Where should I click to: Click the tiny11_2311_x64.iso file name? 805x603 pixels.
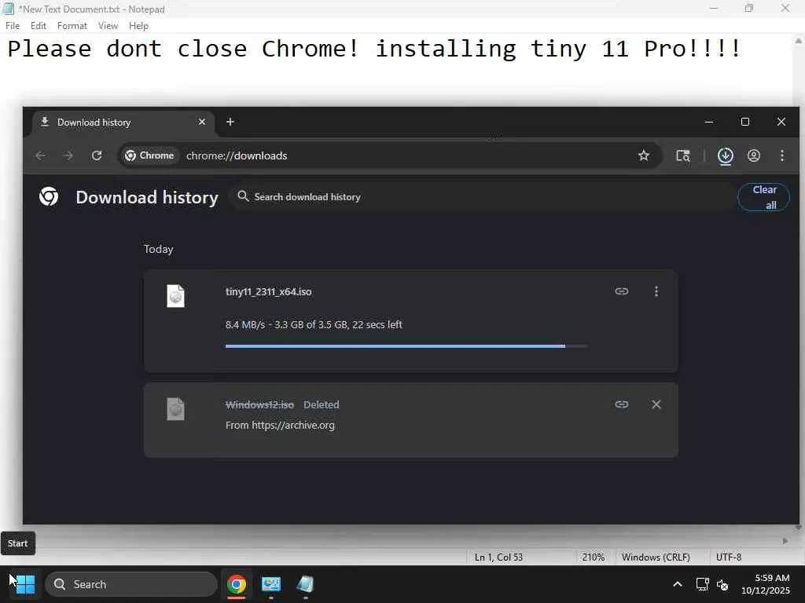pos(269,292)
